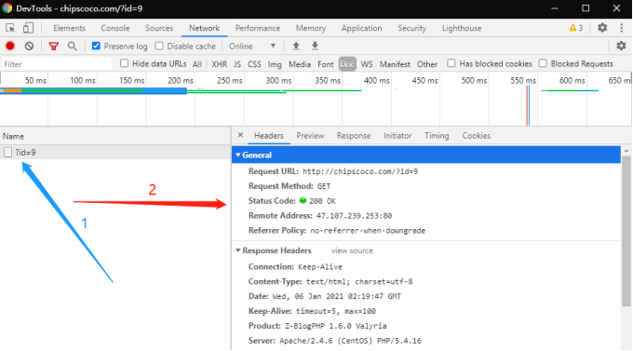Activate the inspect element picker icon
This screenshot has height=351, width=633.
[x=10, y=28]
